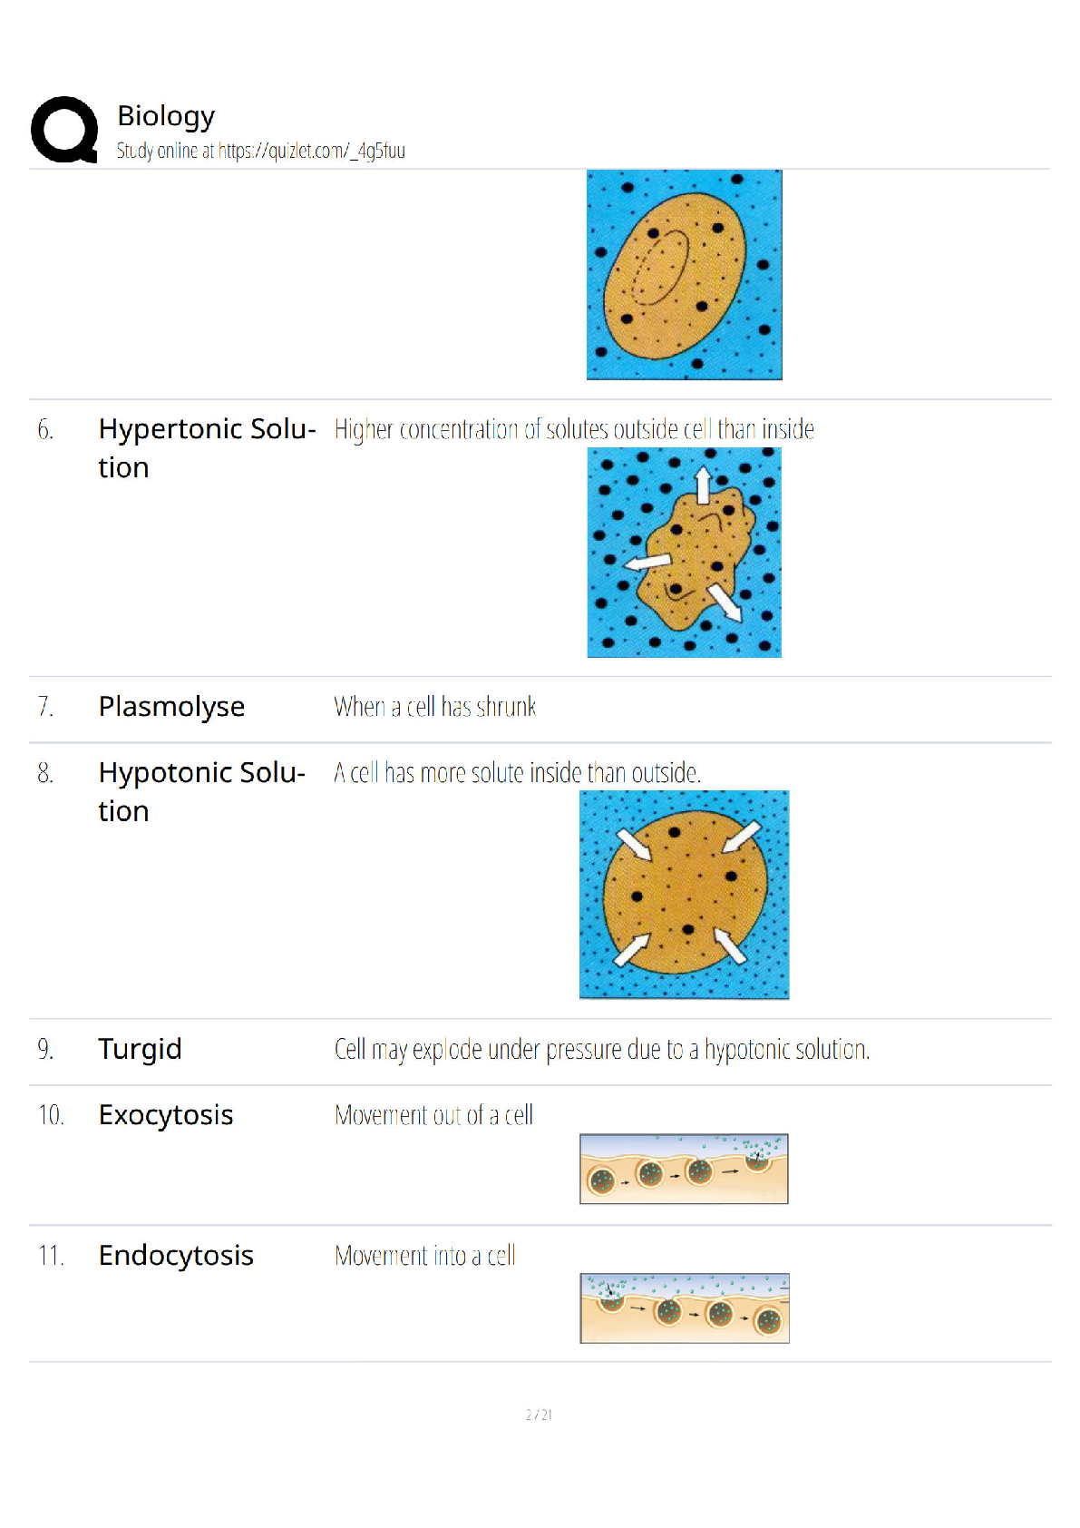This screenshot has height=1528, width=1080.
Task: Click the definition 'Movement into a cell'
Action: tap(425, 1256)
